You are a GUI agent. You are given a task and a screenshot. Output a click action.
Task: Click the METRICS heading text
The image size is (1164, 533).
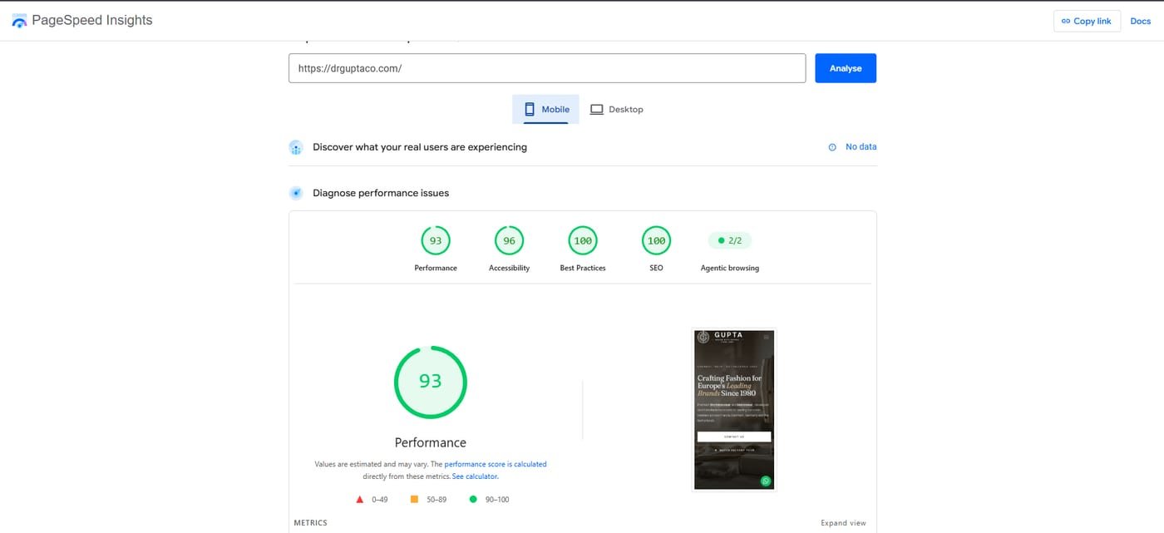click(311, 523)
